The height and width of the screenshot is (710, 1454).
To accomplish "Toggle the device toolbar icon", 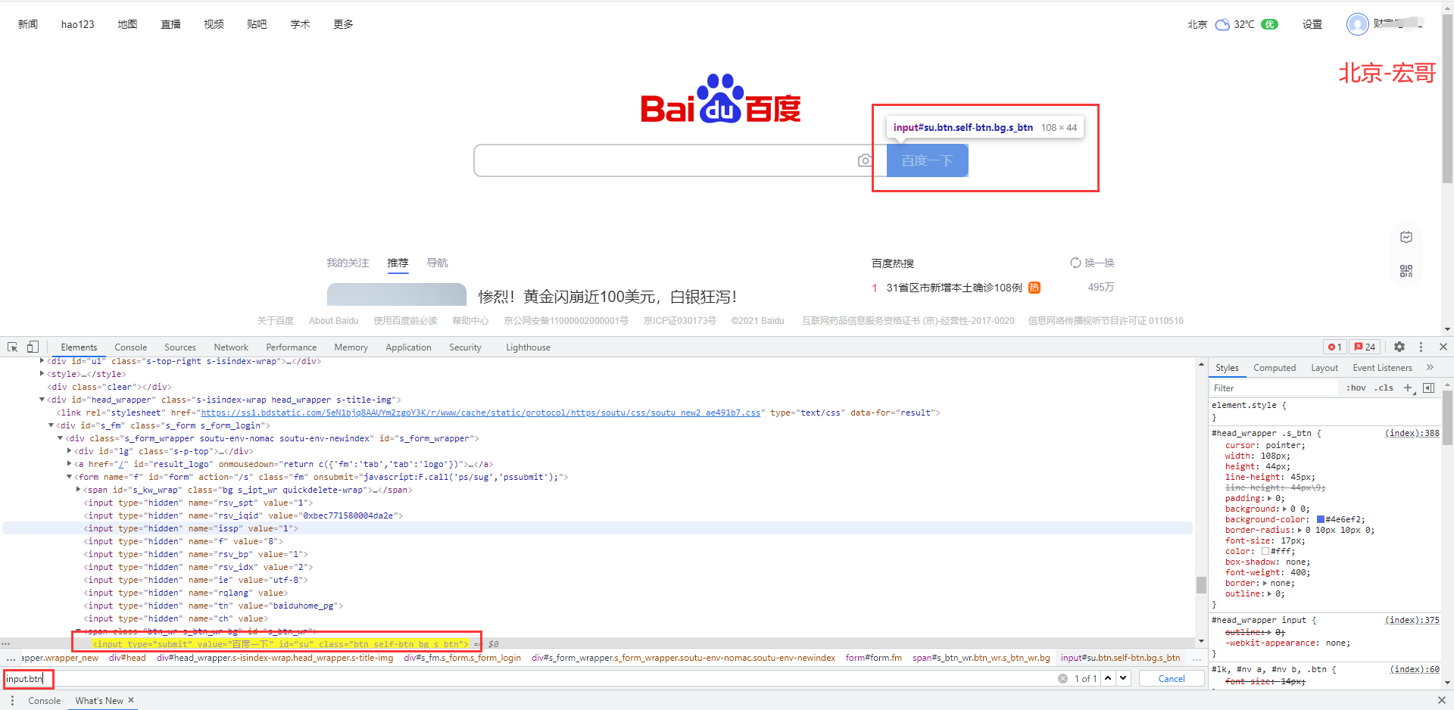I will [x=33, y=347].
